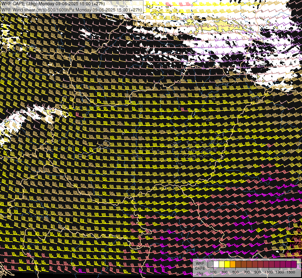Image resolution: width=302 pixels, height=278 pixels.
Task: Click the 1500 legend tick label
Action: pyautogui.click(x=291, y=272)
